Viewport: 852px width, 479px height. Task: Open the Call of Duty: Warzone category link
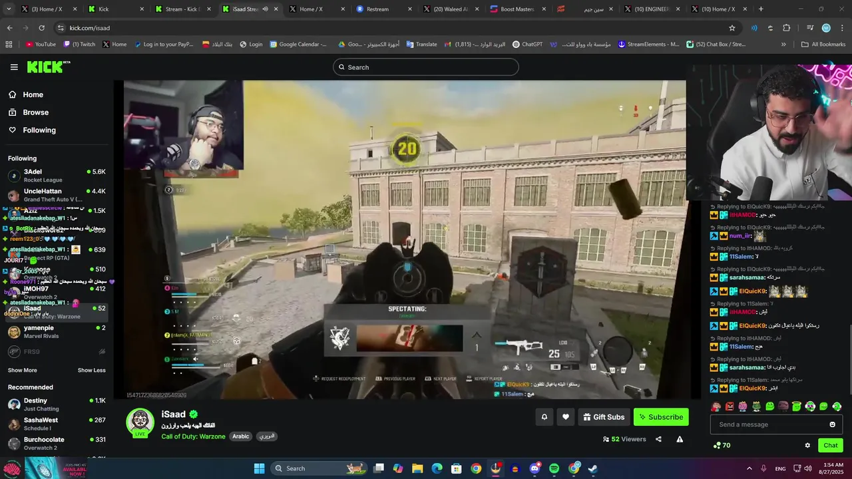(193, 436)
